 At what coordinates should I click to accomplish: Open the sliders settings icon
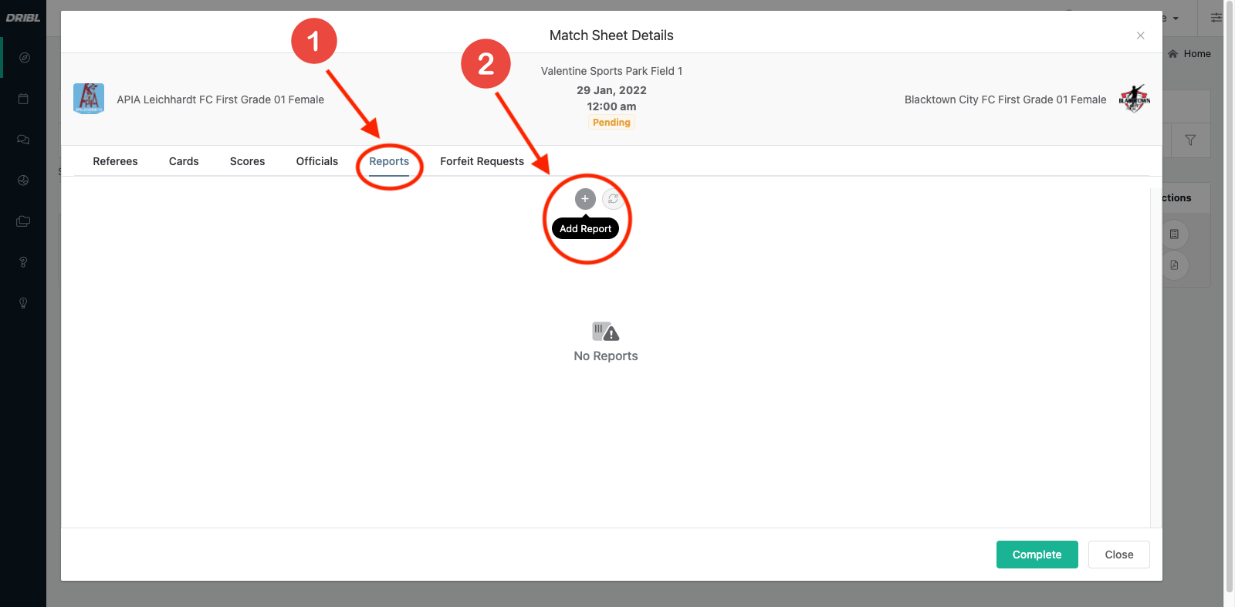click(x=1216, y=18)
